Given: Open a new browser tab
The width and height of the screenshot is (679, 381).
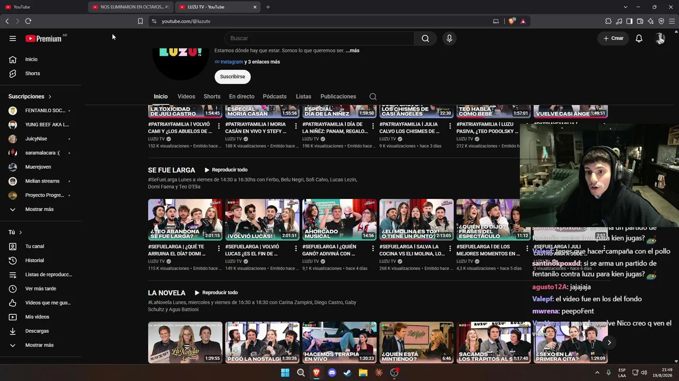Looking at the screenshot, I should pyautogui.click(x=268, y=7).
